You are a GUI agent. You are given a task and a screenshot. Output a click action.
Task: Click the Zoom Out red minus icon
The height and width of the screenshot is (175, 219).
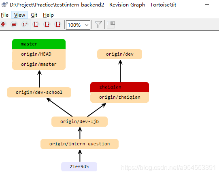[14, 24]
